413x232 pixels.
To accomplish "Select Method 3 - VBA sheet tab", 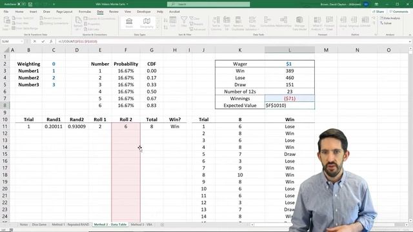I will pyautogui.click(x=141, y=225).
